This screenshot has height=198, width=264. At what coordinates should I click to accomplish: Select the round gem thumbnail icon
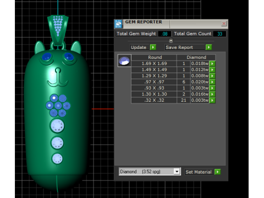(x=124, y=61)
